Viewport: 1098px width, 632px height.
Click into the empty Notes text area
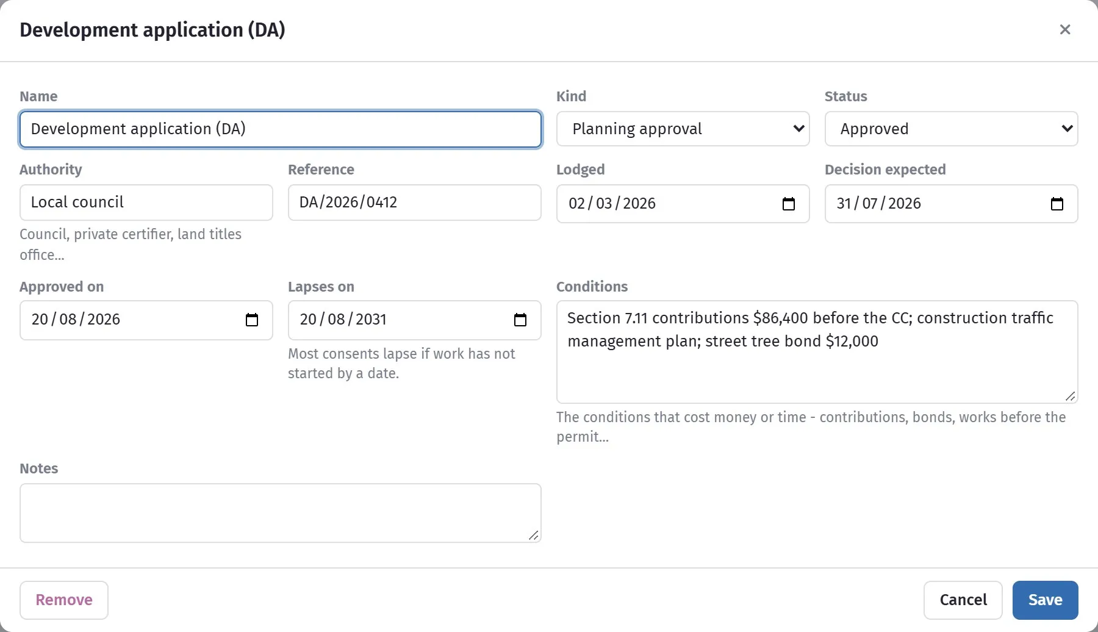pyautogui.click(x=281, y=513)
